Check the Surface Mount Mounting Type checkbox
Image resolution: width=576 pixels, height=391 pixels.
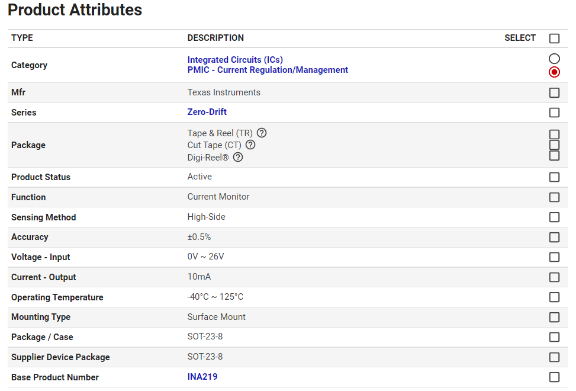pos(554,318)
